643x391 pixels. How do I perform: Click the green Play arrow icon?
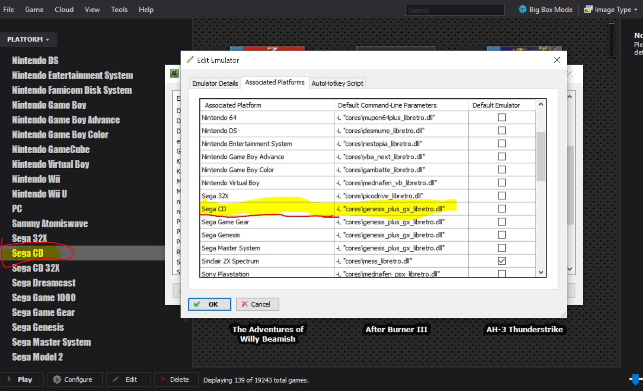pos(9,380)
